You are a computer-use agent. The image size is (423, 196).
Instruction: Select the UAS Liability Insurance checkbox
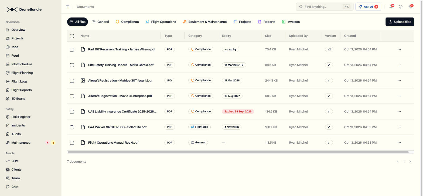point(72,112)
